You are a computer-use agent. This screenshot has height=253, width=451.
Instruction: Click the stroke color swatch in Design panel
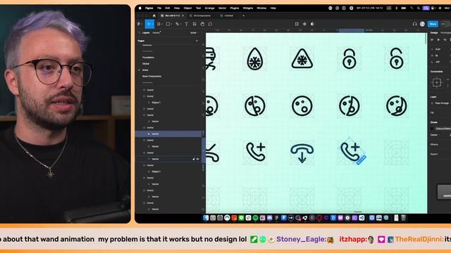pyautogui.click(x=432, y=129)
